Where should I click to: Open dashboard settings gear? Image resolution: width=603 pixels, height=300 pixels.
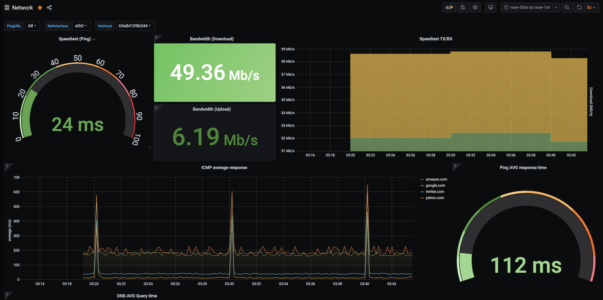(x=475, y=7)
